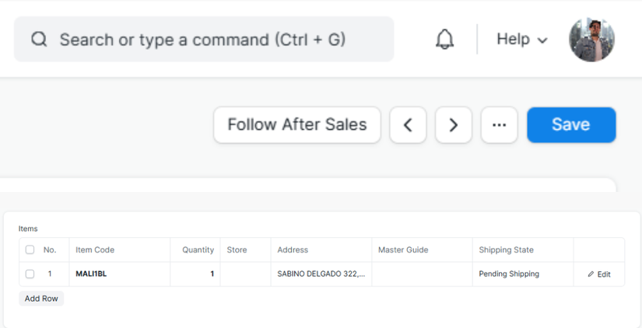Expand the Help dropdown menu
The image size is (642, 328).
tap(522, 40)
